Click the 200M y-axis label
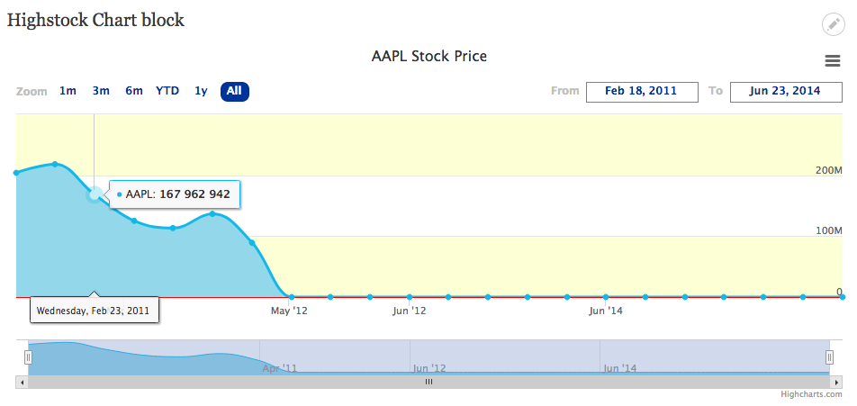The image size is (857, 406). click(x=828, y=170)
